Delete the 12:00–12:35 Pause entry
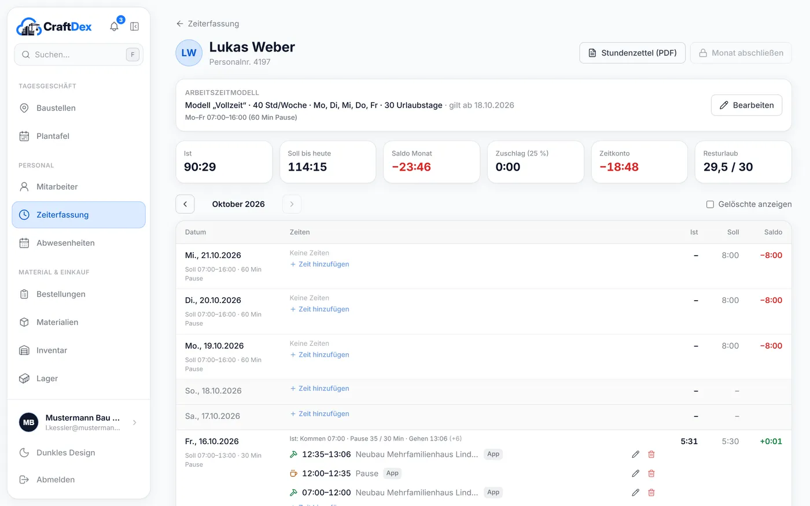The image size is (810, 506). coord(651,474)
